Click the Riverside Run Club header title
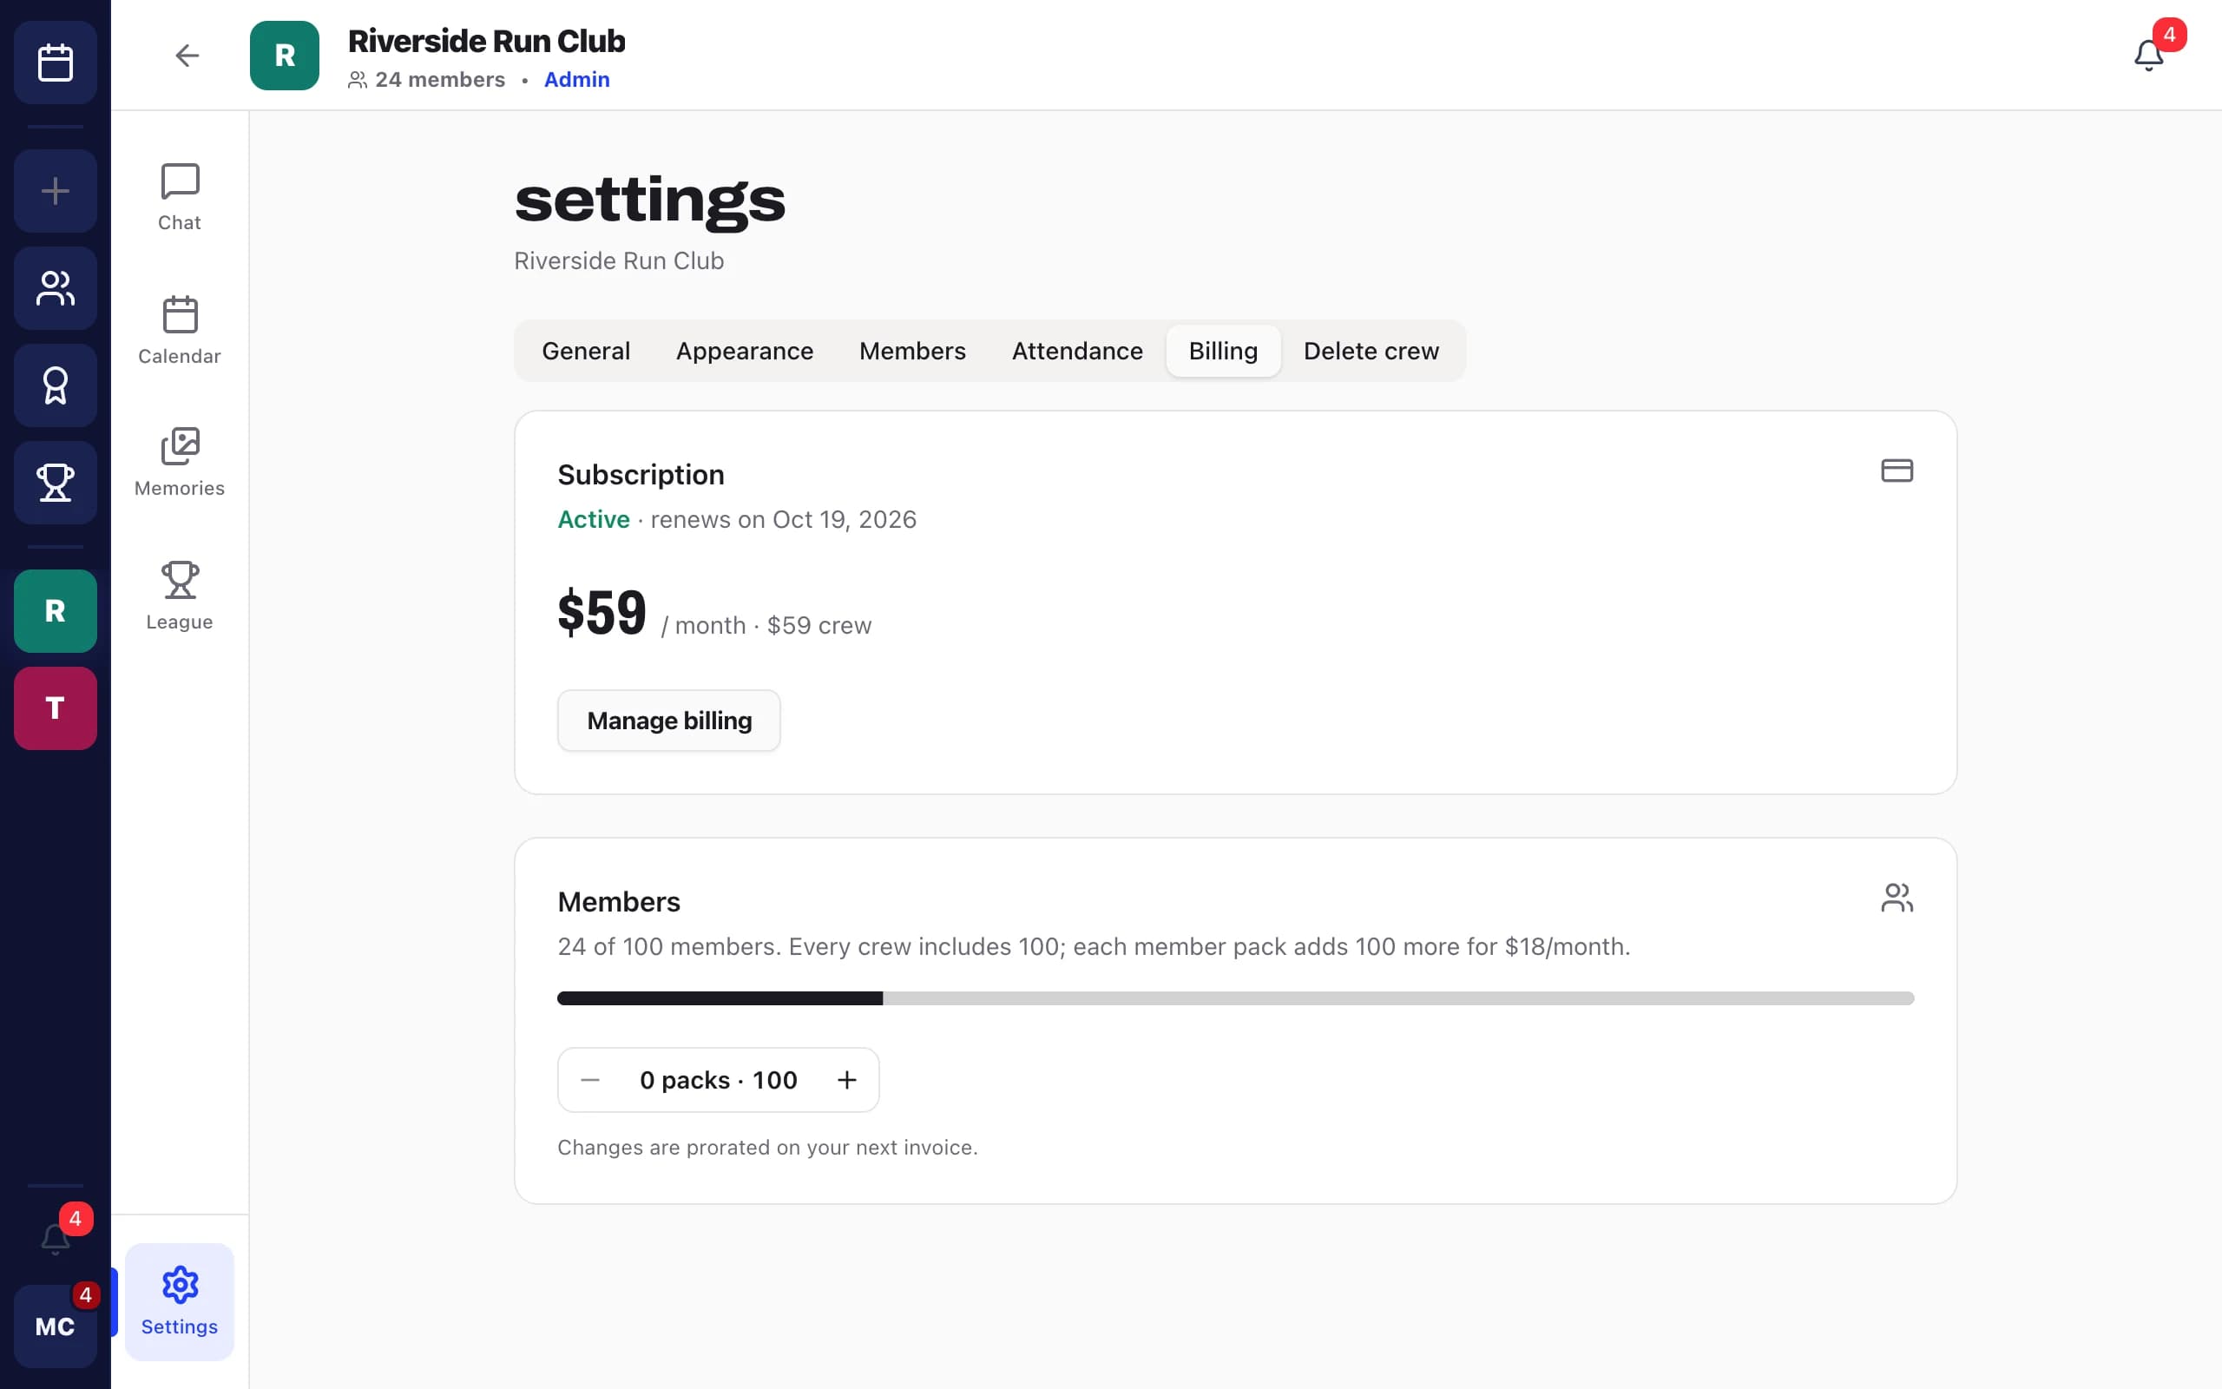Viewport: 2222px width, 1389px height. tap(487, 42)
